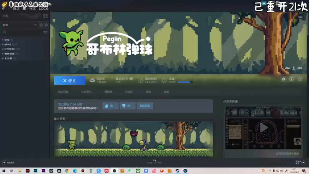Open the 商店 store menu

coord(16,9)
